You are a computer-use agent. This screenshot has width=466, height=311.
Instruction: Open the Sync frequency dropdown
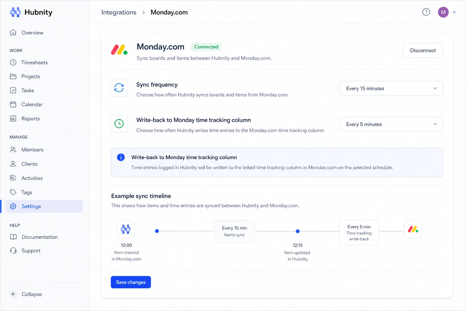click(x=391, y=88)
